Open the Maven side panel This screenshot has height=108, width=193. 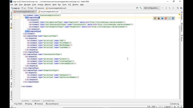pos(182,38)
